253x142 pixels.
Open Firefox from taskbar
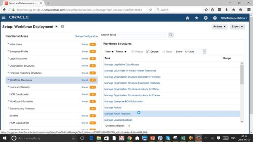coord(198,138)
